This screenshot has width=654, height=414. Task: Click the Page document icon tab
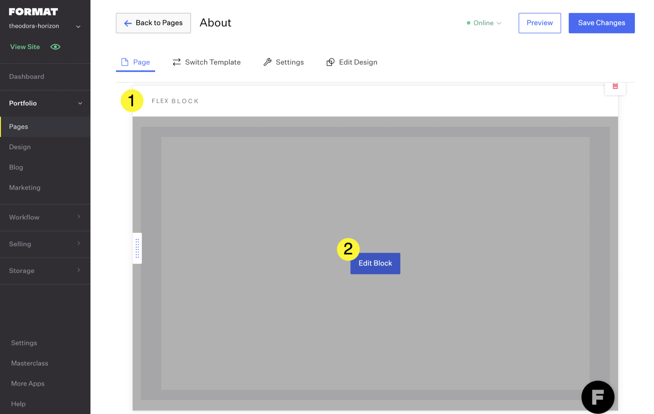125,62
